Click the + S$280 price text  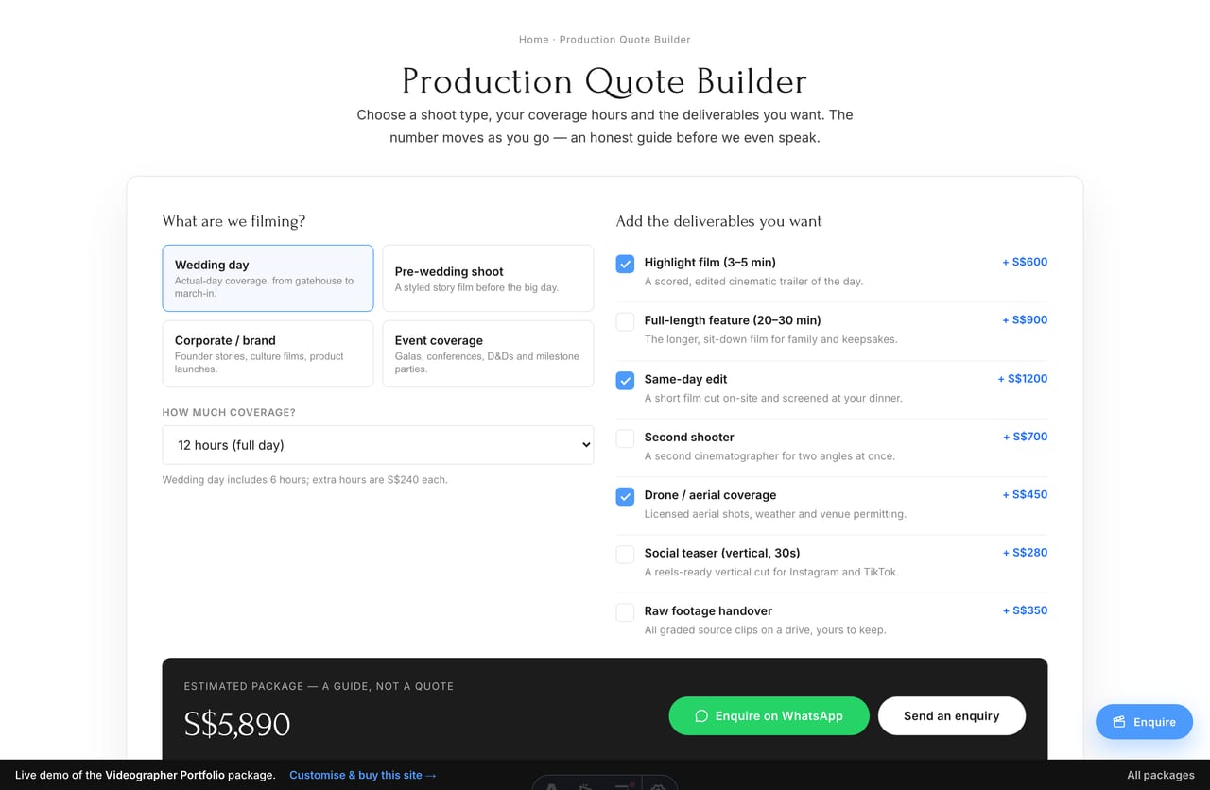coord(1025,552)
